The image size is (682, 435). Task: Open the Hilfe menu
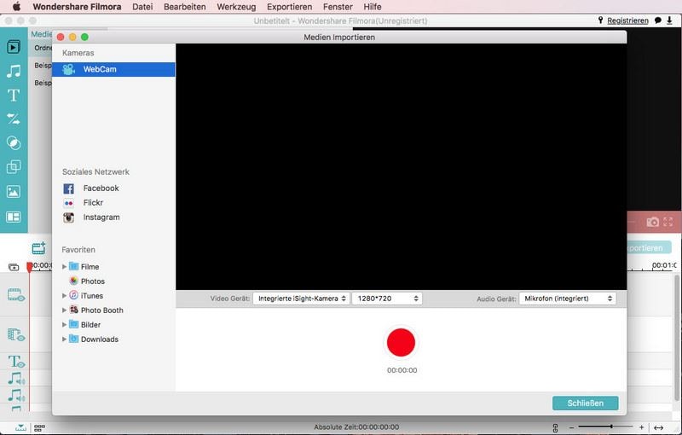coord(373,7)
